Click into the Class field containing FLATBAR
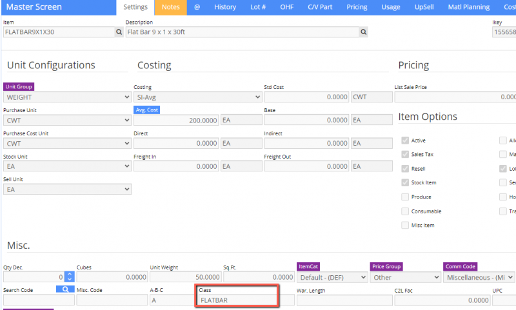This screenshot has width=516, height=310. click(x=237, y=300)
